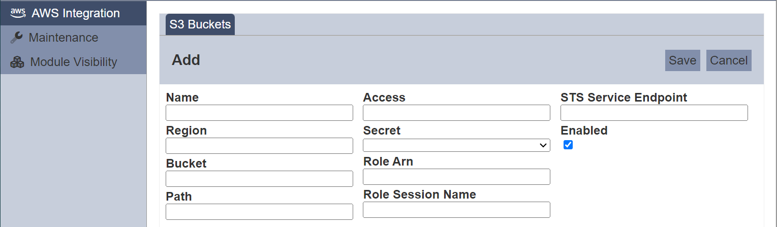Screen dimensions: 777x227
Task: Select the Region text field
Action: (259, 146)
